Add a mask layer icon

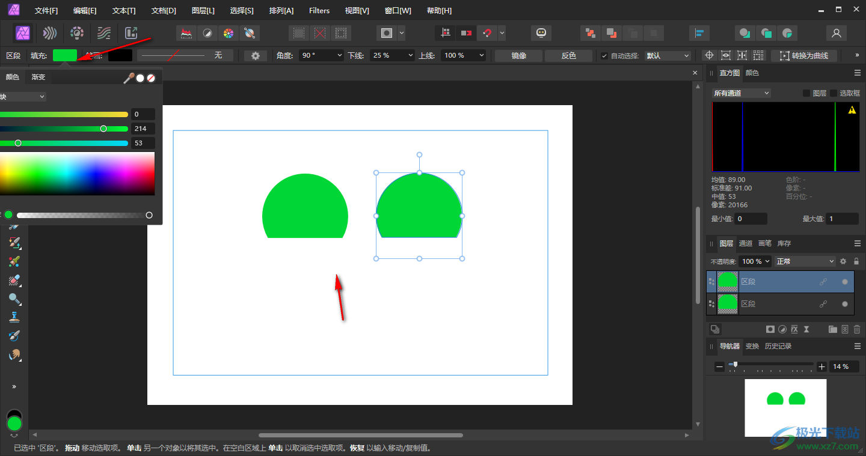pyautogui.click(x=770, y=329)
